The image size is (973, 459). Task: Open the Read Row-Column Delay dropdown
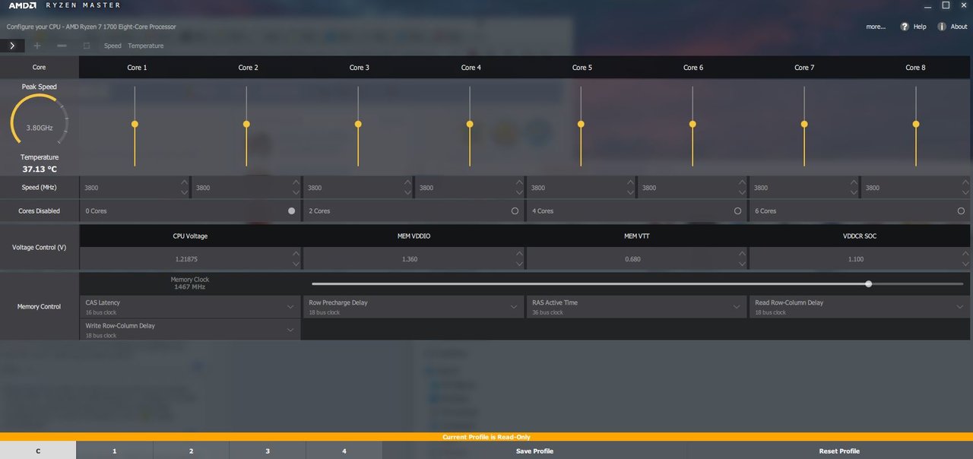coord(860,307)
